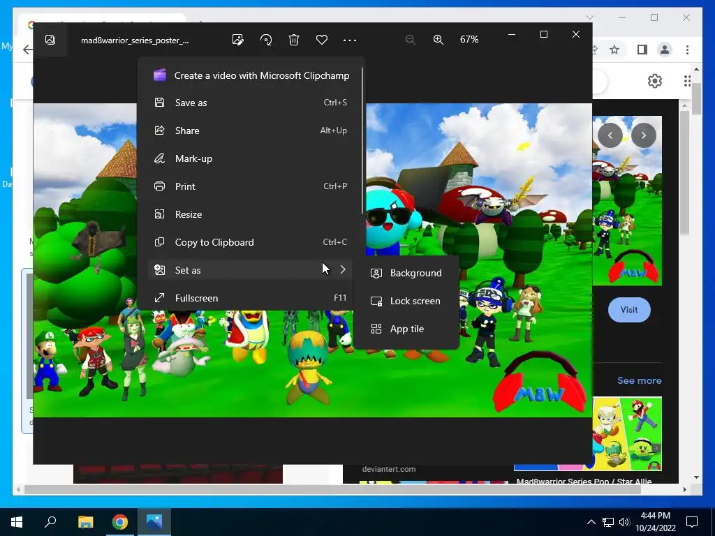Expand the Set as submenu arrow
Screen dimensions: 715x536
[x=343, y=270]
